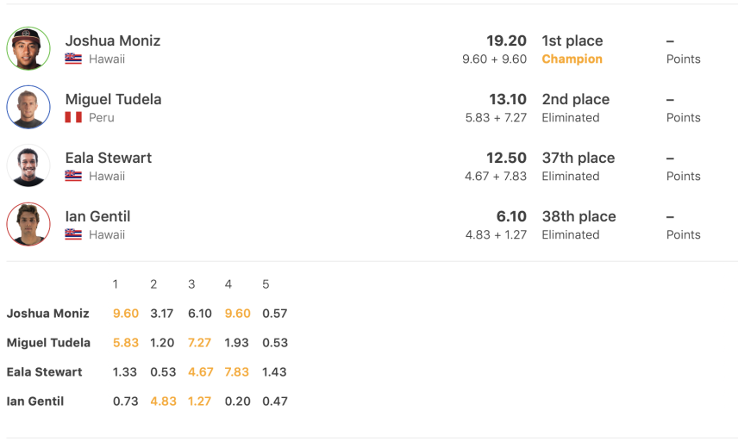Click the 38th place result text

(x=579, y=216)
